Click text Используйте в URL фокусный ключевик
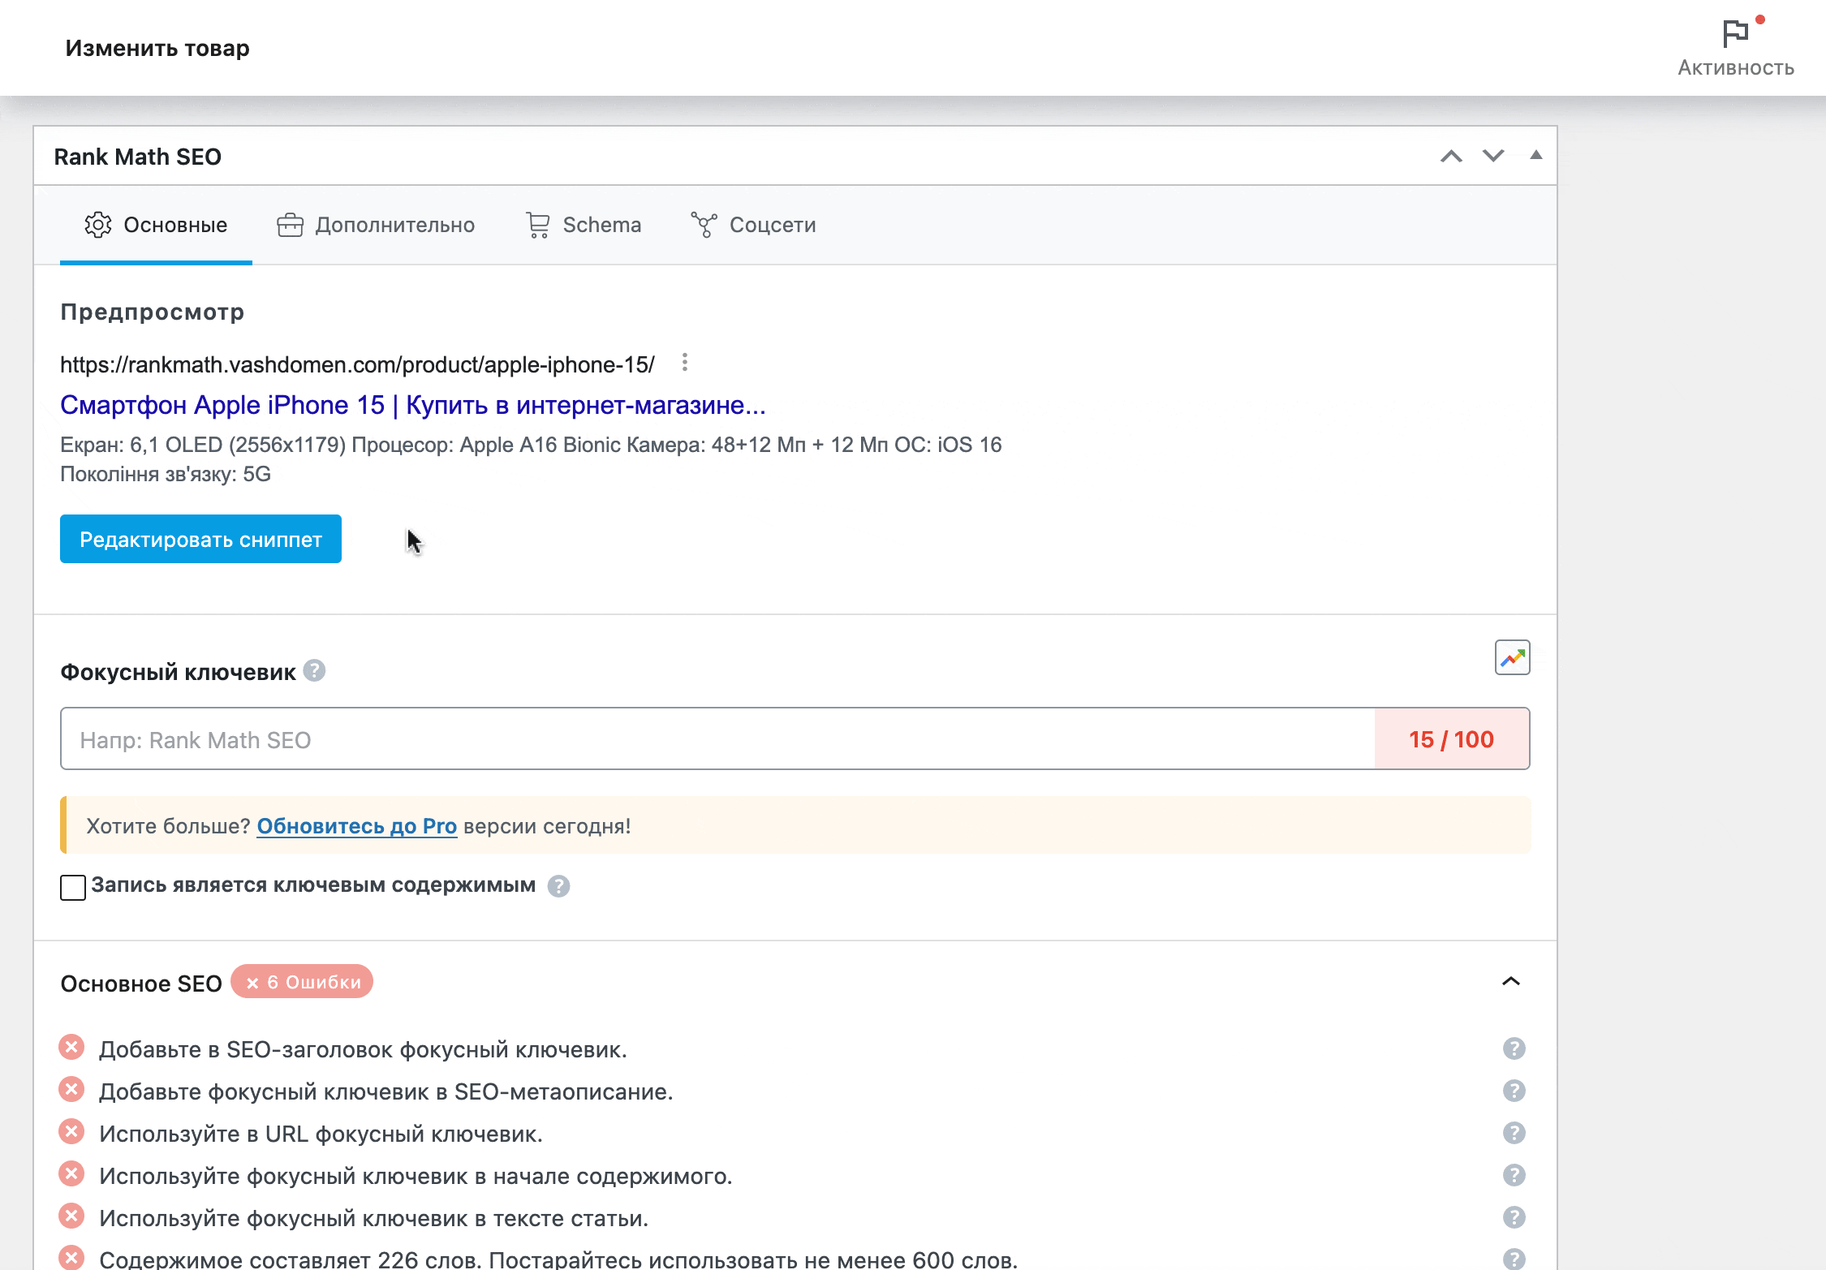1826x1270 pixels. tap(321, 1134)
